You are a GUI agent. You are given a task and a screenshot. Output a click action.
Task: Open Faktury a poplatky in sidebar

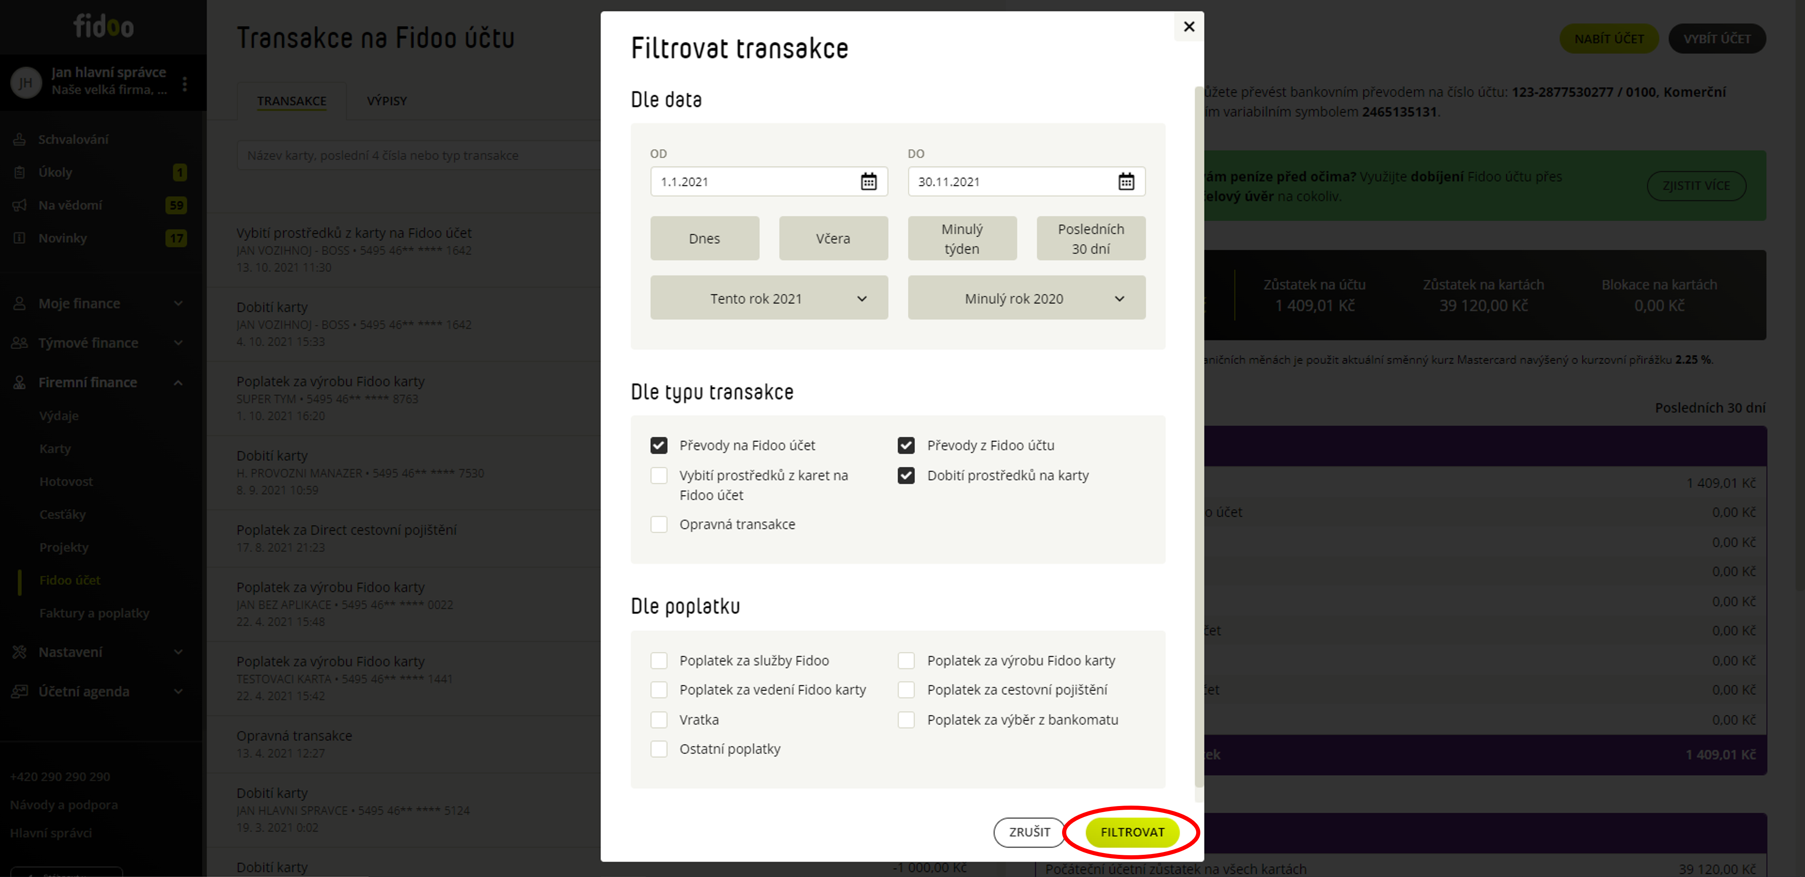tap(94, 614)
